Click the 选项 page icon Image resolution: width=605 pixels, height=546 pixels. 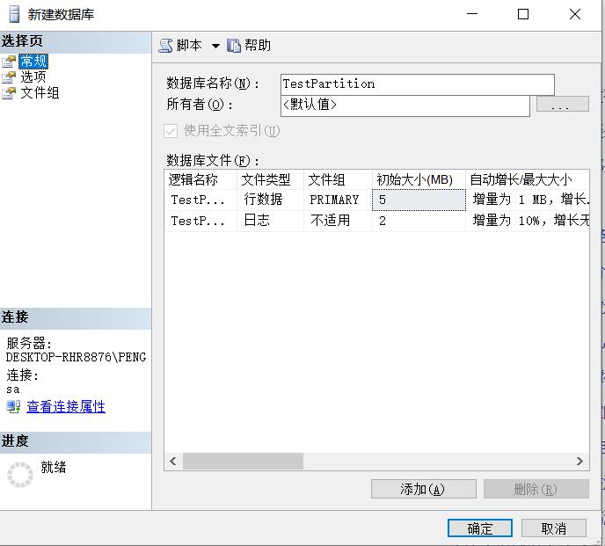click(x=9, y=77)
